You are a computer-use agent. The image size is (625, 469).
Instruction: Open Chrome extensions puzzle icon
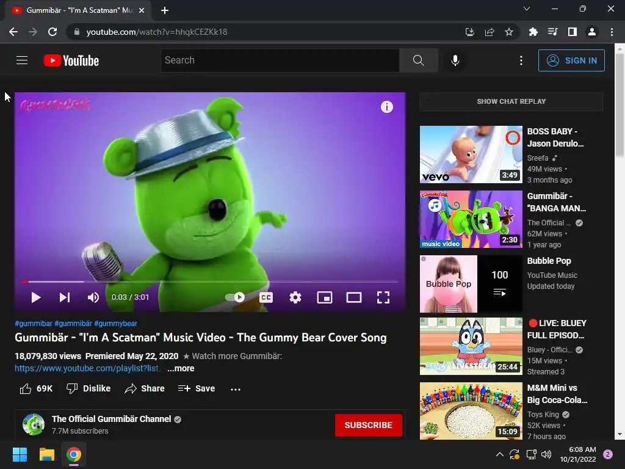click(533, 32)
